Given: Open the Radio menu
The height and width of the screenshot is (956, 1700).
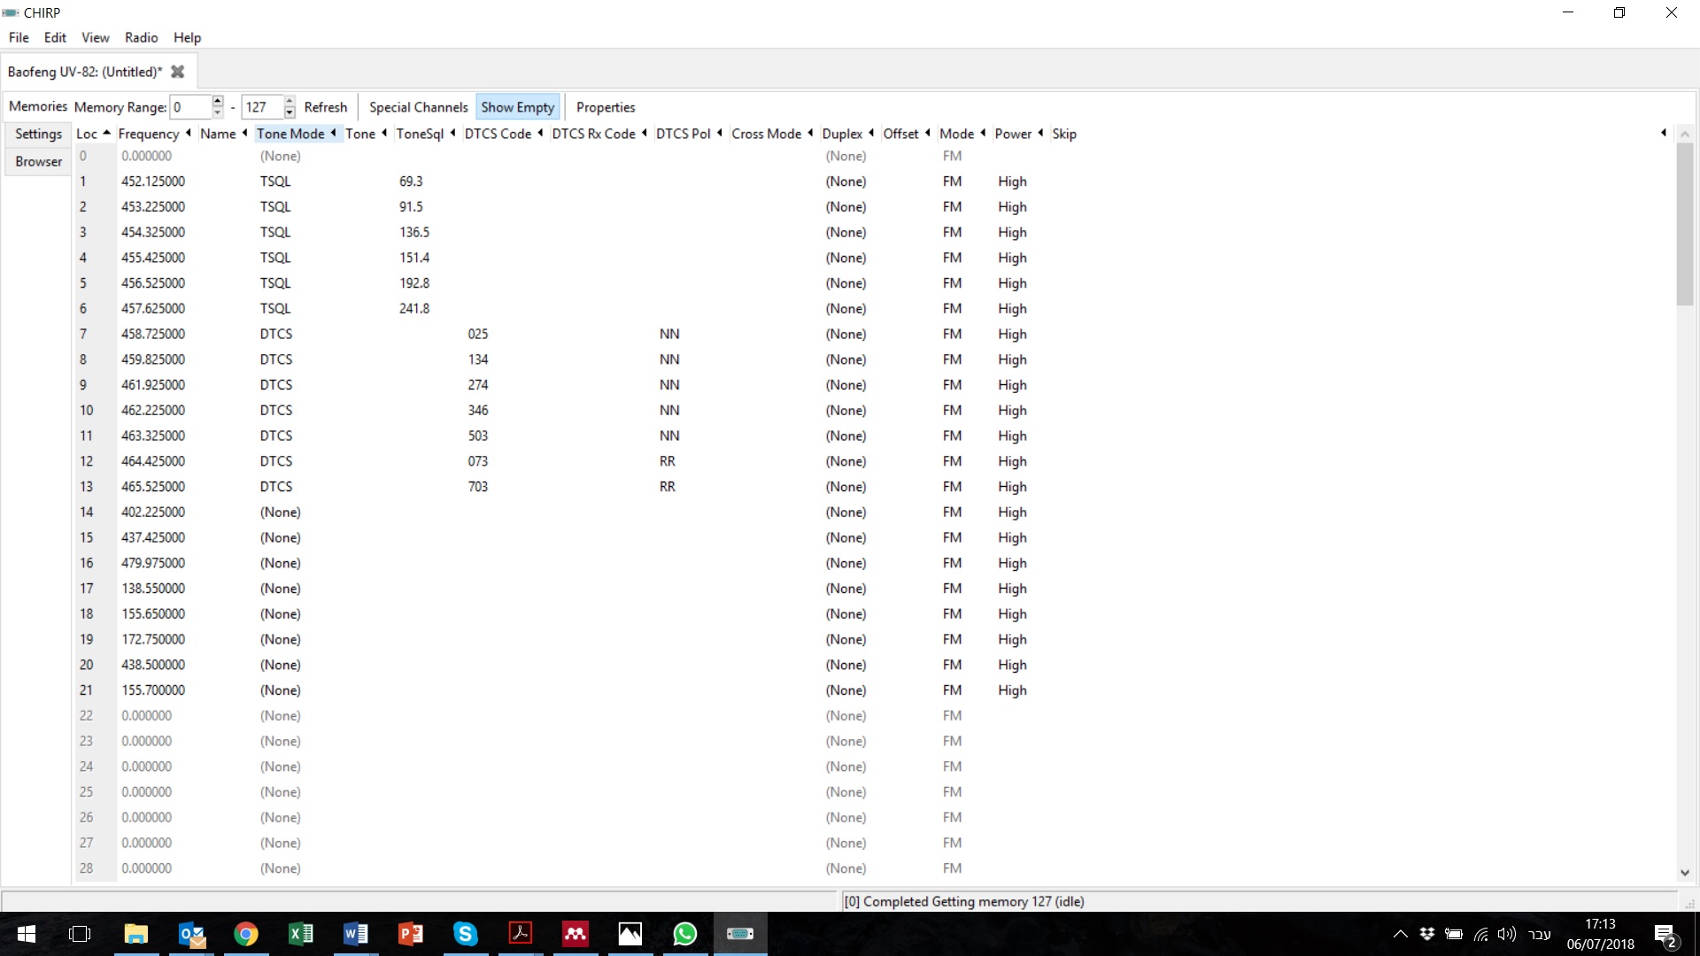Looking at the screenshot, I should 141,37.
